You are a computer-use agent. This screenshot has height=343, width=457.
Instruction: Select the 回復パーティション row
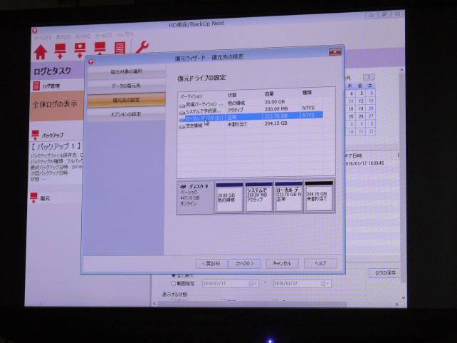(x=251, y=103)
